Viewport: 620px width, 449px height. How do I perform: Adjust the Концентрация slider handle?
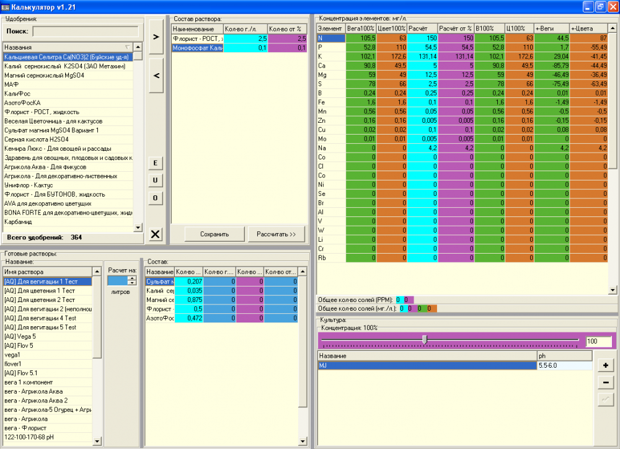(425, 340)
